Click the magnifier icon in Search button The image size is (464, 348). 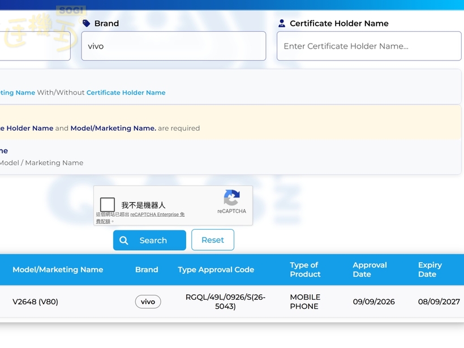(124, 240)
